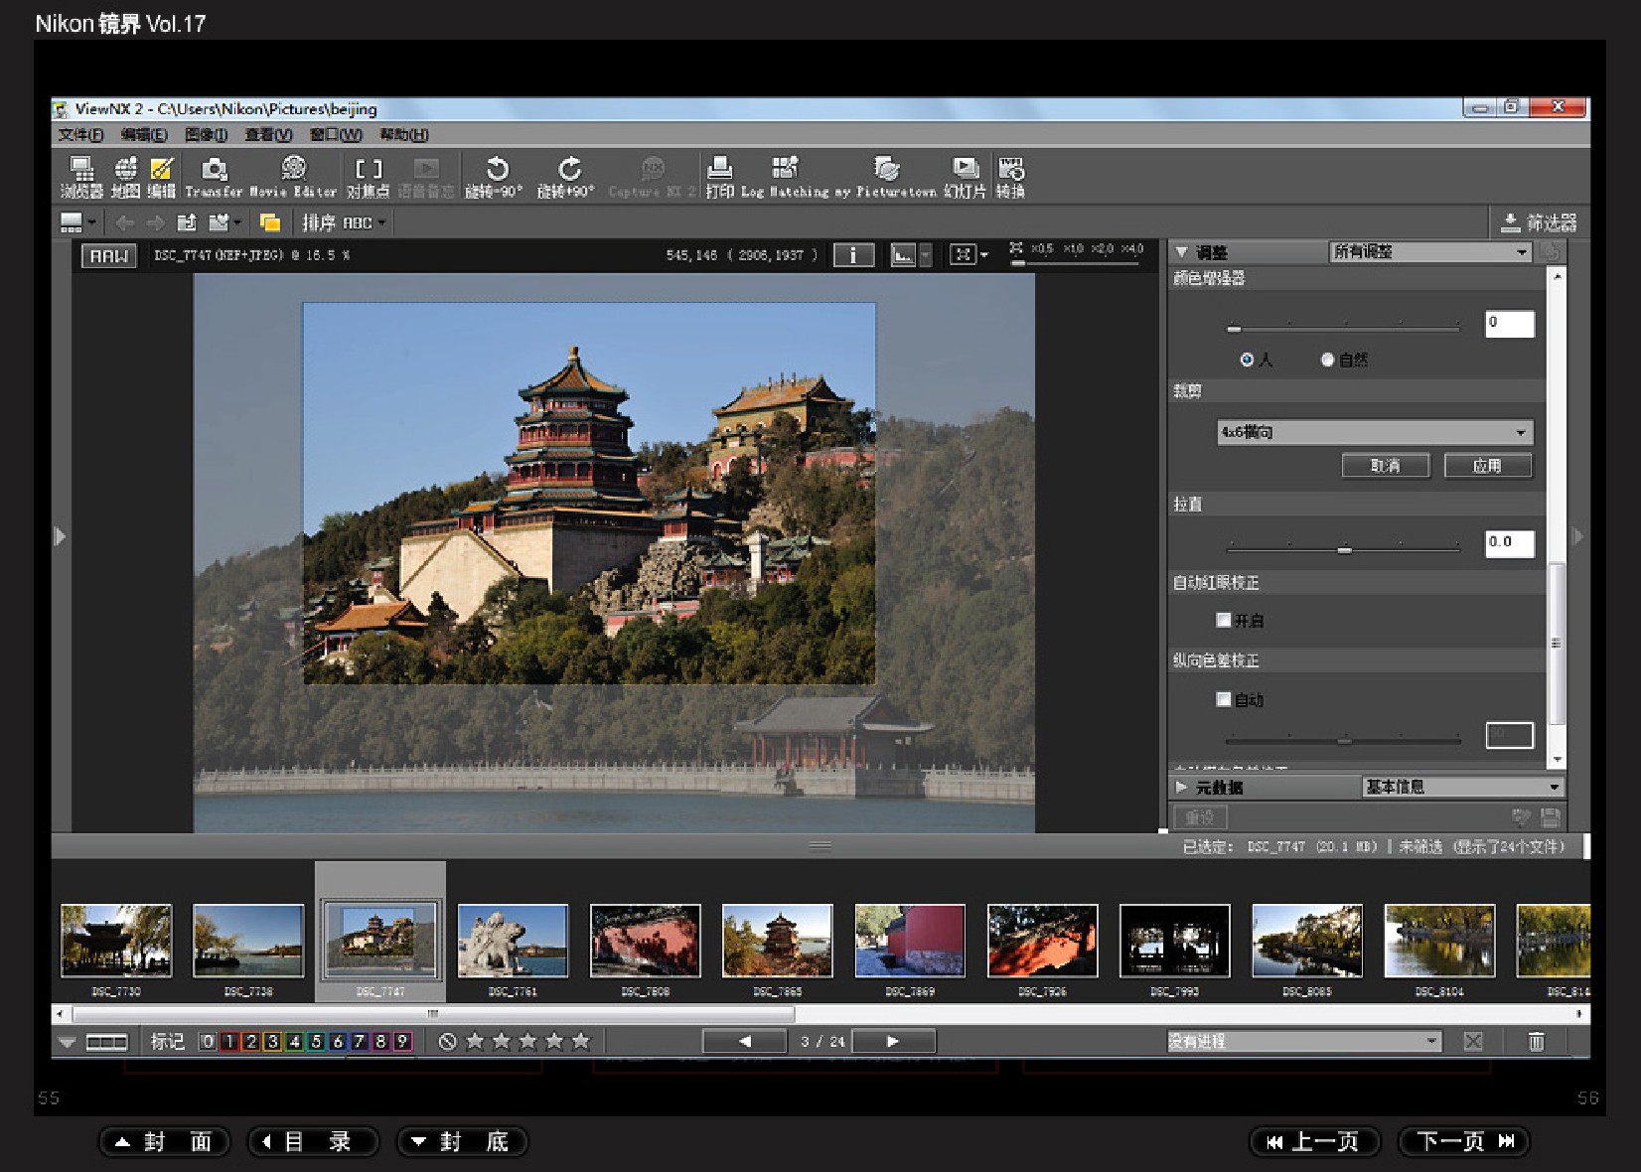The image size is (1641, 1172).
Task: Enable auto red-eye correction 开启 checkbox
Action: point(1224,620)
